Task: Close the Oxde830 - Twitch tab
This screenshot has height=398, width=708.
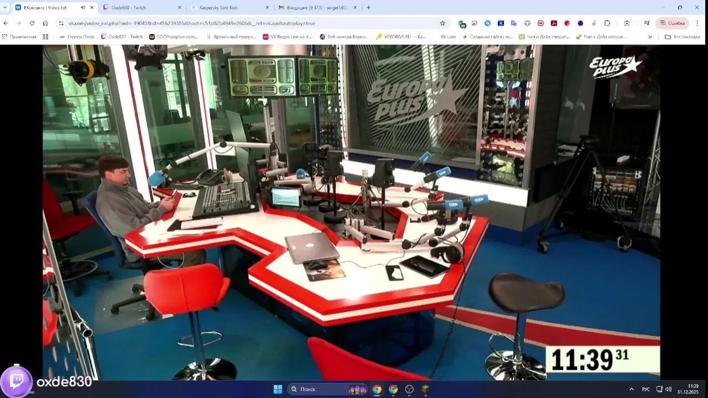Action: (x=179, y=8)
